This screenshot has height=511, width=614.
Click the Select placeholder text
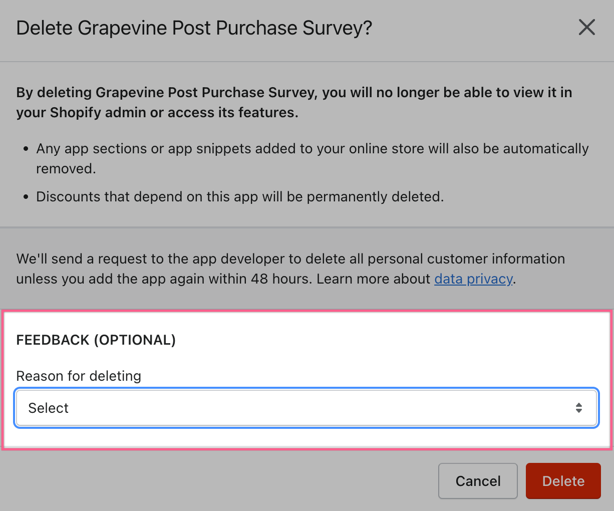(x=49, y=408)
